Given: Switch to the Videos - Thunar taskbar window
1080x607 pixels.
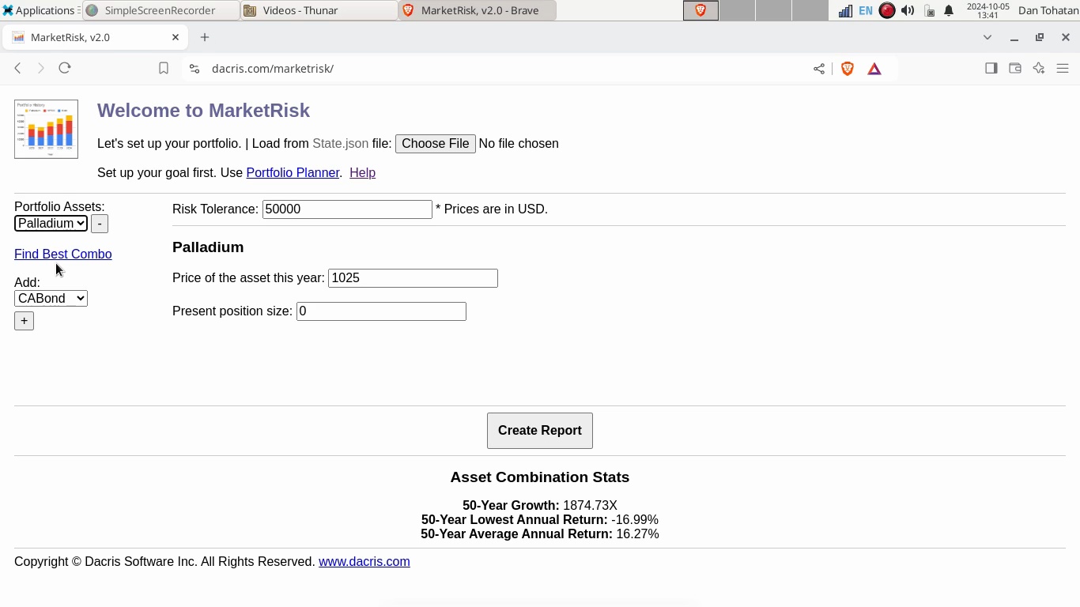Looking at the screenshot, I should [319, 10].
